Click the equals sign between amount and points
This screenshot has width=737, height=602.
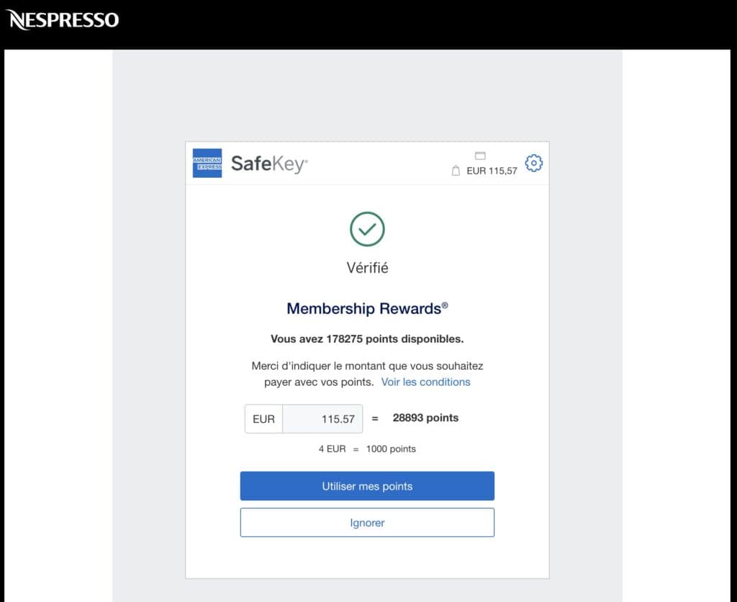pos(376,418)
